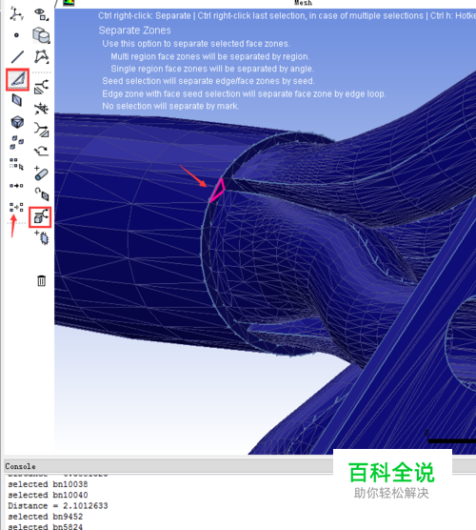The image size is (476, 530).
Task: Click the faded squares-with-arrow icon
Action: (16, 207)
